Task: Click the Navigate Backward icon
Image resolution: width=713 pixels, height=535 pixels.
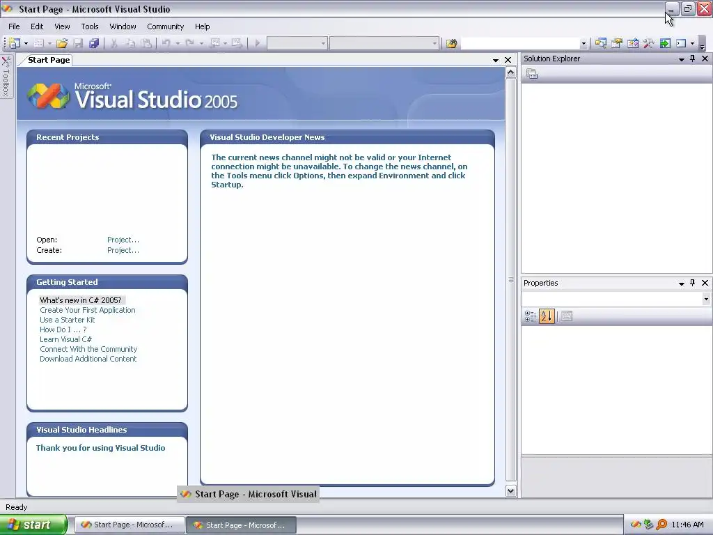Action: pyautogui.click(x=214, y=43)
